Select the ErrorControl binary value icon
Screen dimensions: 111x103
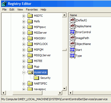pyautogui.click(x=72, y=32)
